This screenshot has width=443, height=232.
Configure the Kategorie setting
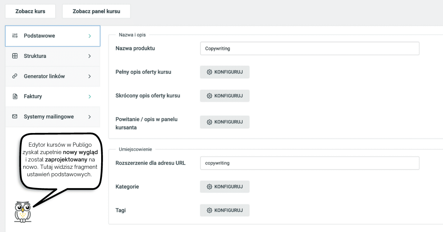(x=225, y=187)
